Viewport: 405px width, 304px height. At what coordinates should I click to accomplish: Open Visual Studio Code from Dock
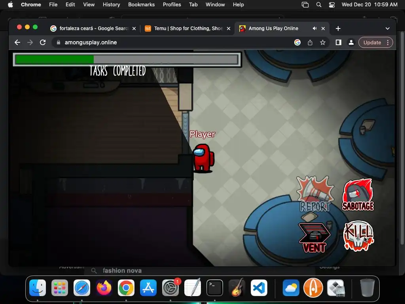pos(259,288)
